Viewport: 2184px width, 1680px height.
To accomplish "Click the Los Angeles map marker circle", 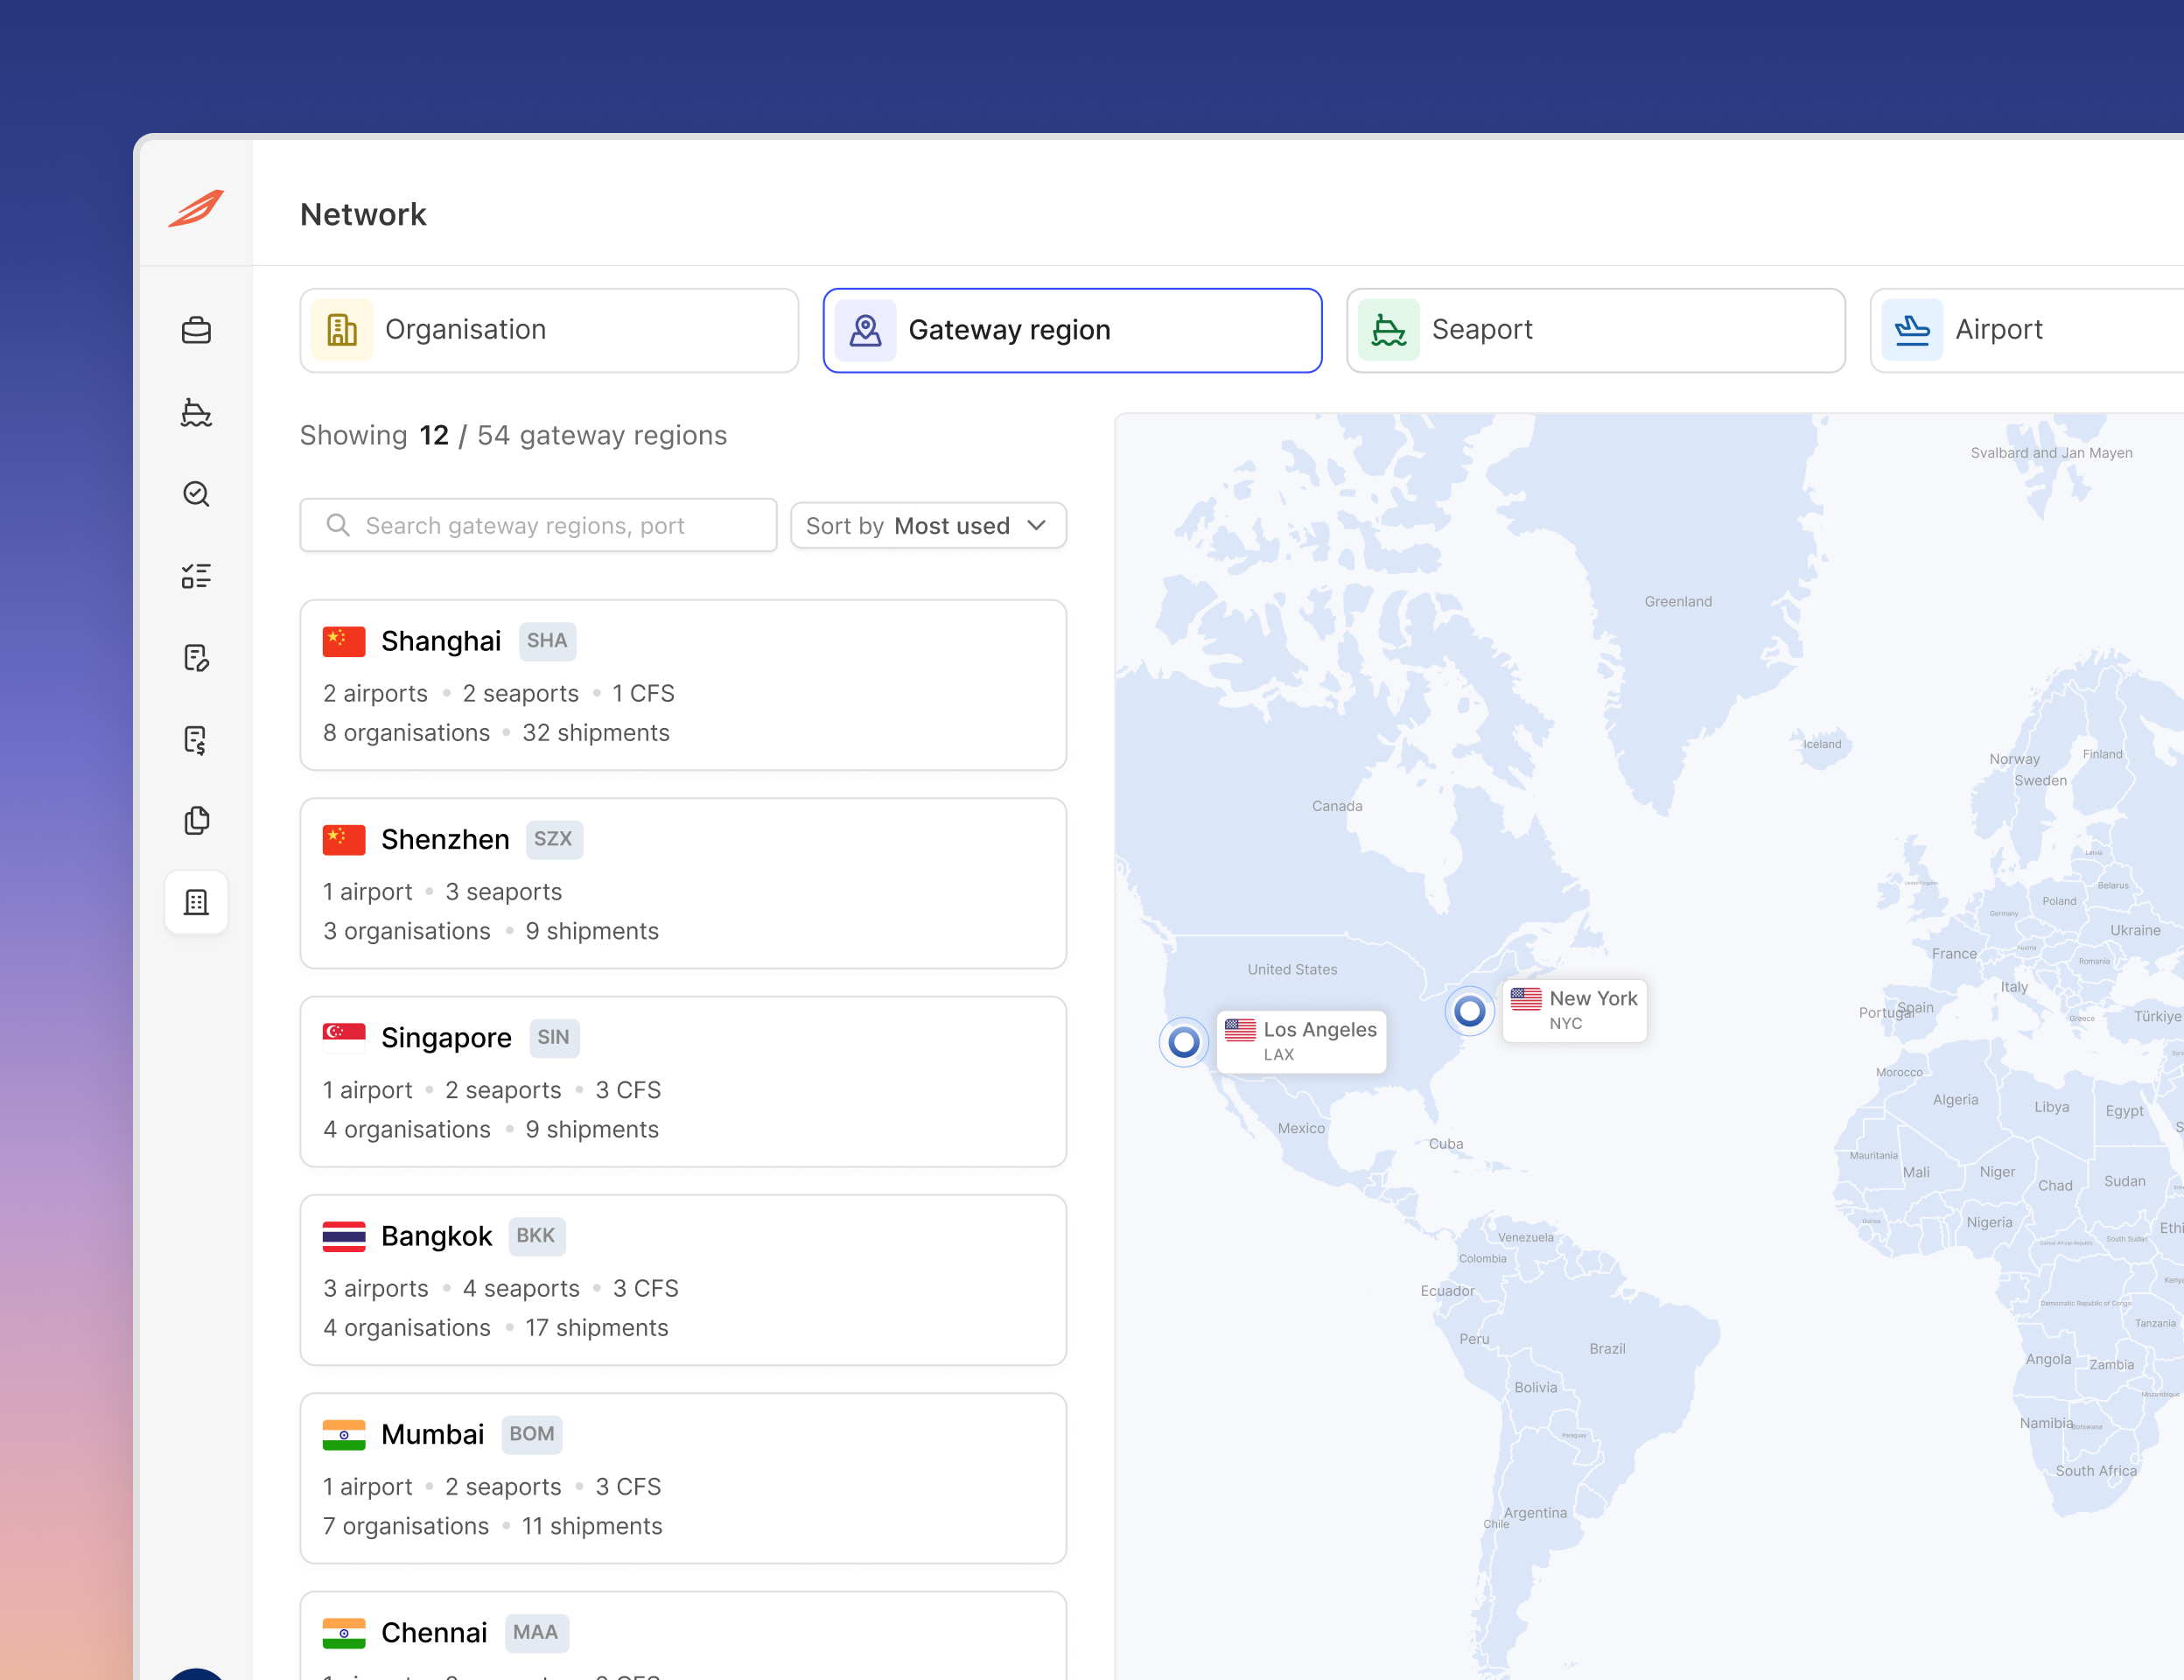I will pyautogui.click(x=1184, y=1042).
